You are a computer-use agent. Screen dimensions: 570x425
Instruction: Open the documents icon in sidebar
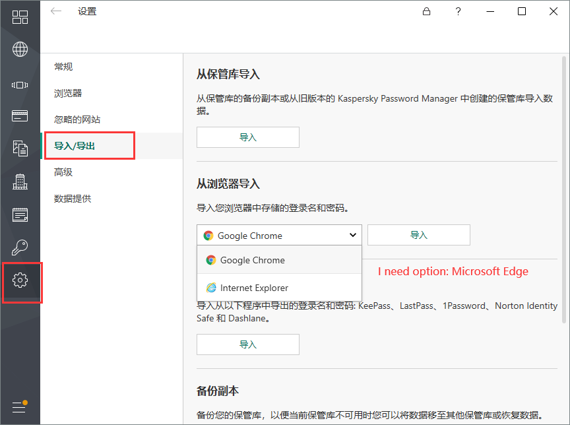(20, 148)
